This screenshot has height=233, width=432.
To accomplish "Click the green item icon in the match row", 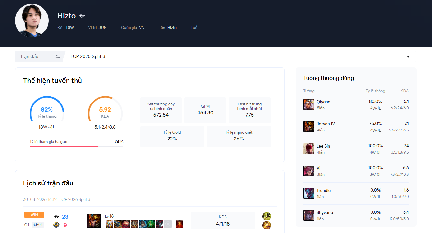I will coord(151,224).
